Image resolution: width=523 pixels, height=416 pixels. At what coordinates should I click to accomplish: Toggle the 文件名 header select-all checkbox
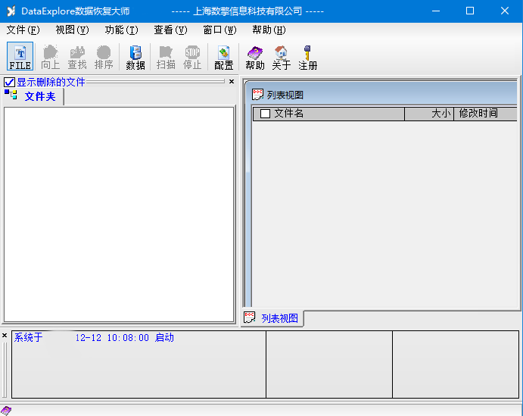[265, 114]
